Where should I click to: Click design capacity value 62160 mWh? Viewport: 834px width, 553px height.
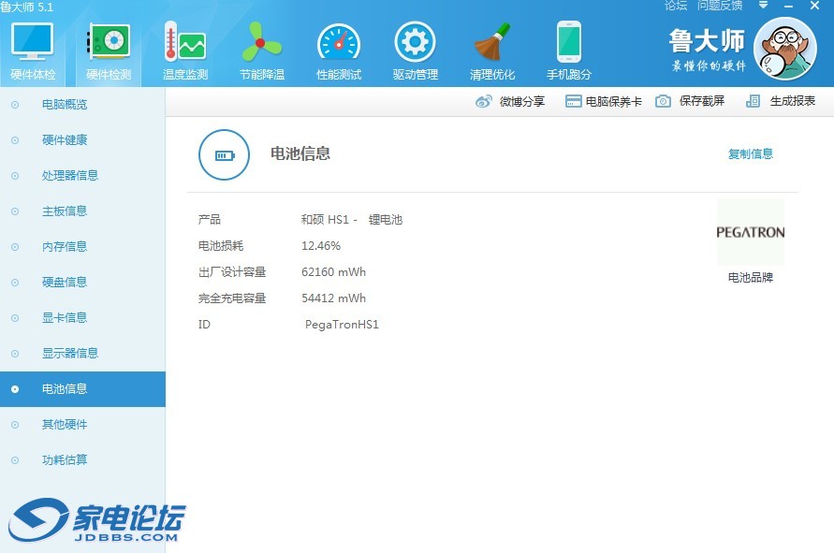point(333,271)
